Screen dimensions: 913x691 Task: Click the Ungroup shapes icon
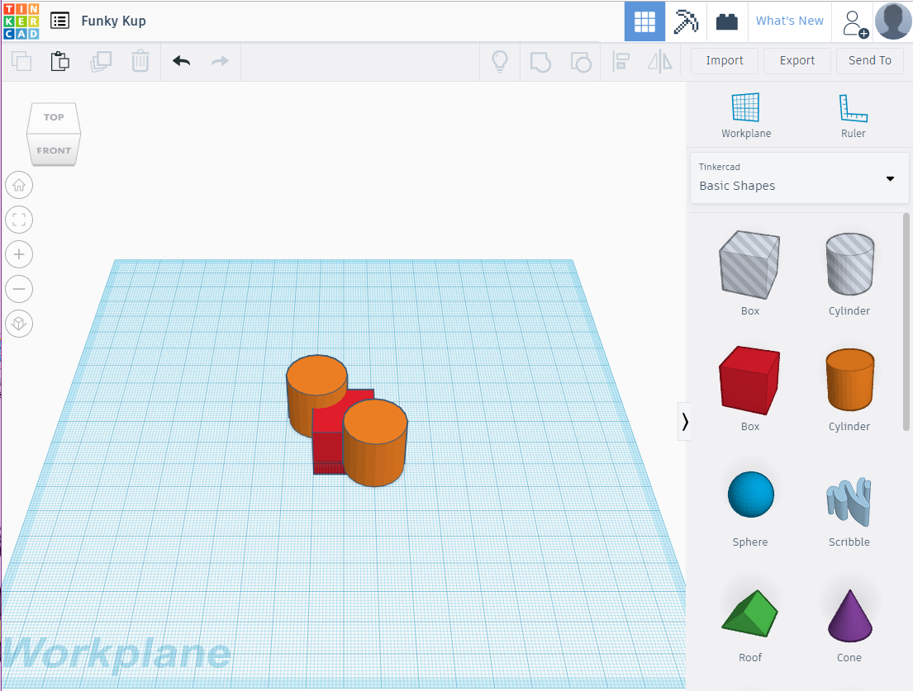pyautogui.click(x=581, y=62)
